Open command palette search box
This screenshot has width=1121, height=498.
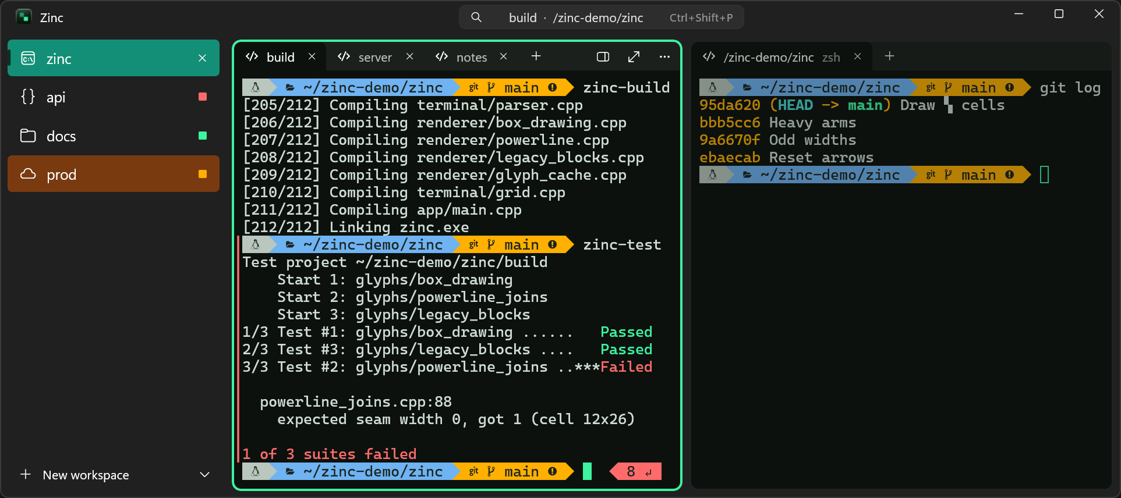pyautogui.click(x=602, y=17)
